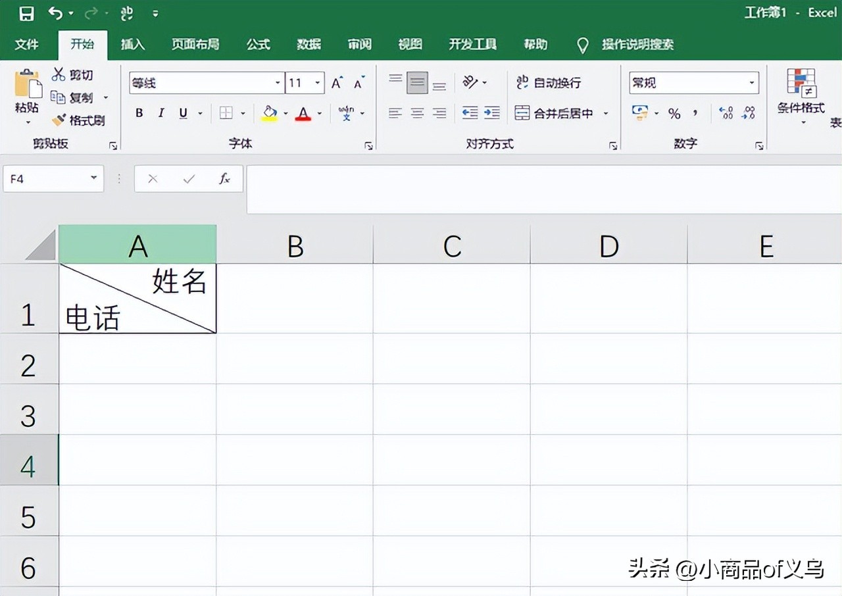
Task: Open the Name Box dropdown arrow
Action: point(93,178)
